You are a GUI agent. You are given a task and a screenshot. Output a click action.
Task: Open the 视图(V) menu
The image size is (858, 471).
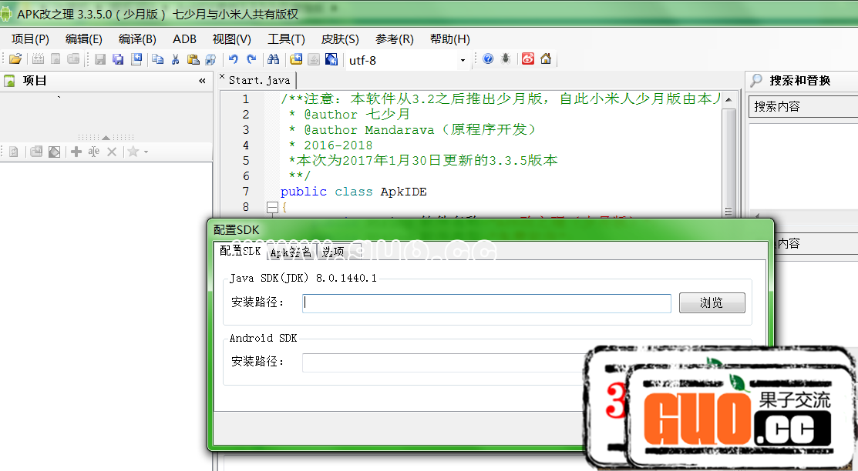(232, 38)
